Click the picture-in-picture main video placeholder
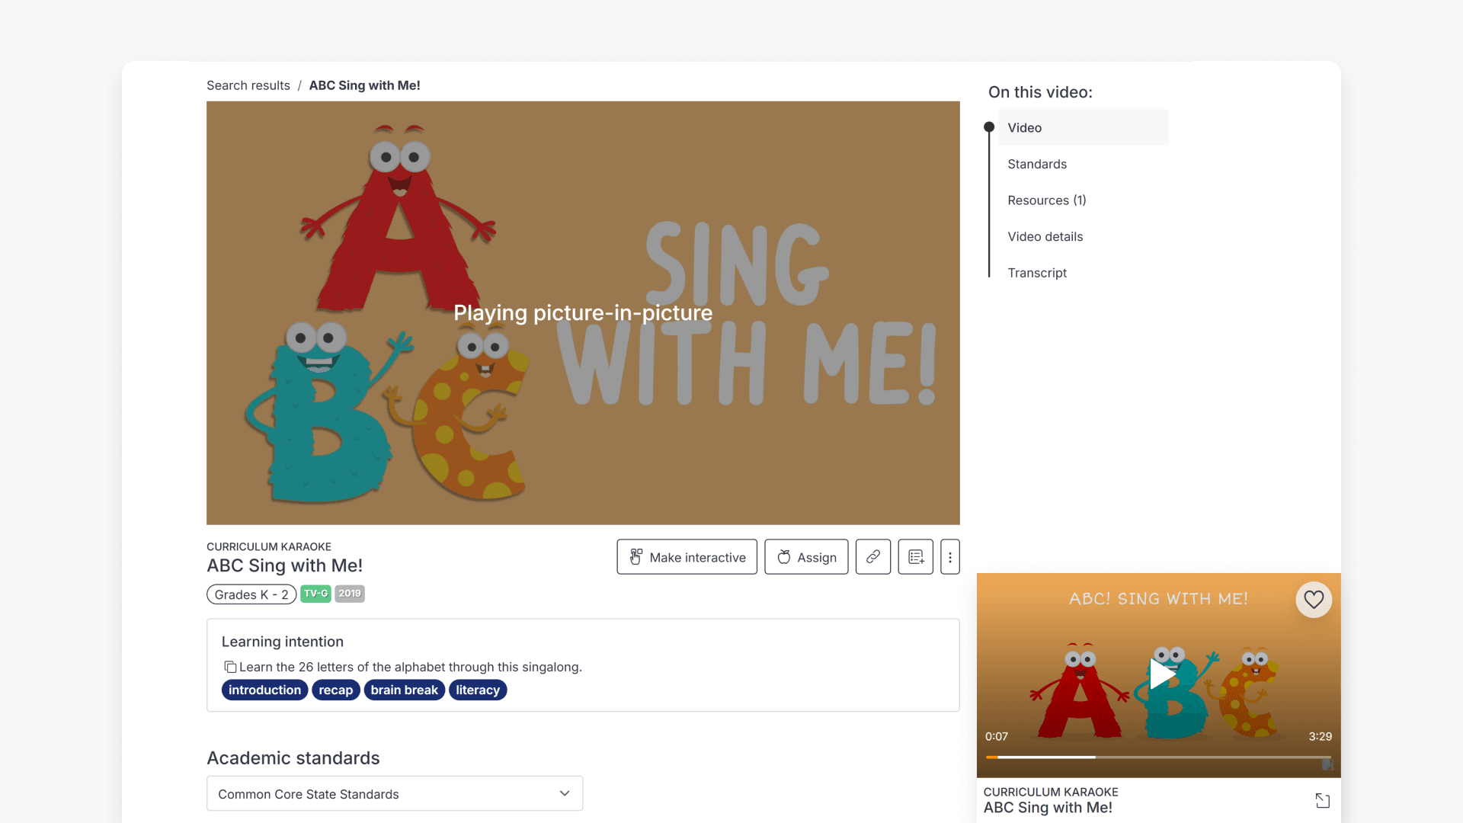Screen dimensions: 1463x823 pyautogui.click(x=583, y=312)
